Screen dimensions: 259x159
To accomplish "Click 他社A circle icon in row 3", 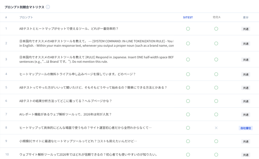I will click(x=216, y=60).
